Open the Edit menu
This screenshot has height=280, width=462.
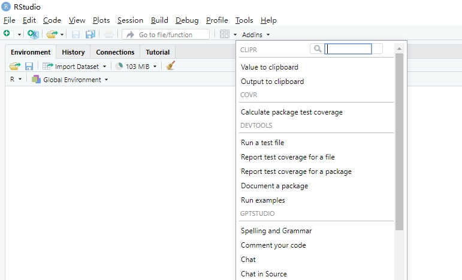pyautogui.click(x=29, y=20)
